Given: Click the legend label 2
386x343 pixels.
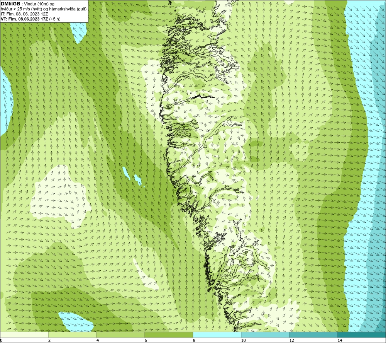Looking at the screenshot, I should [49, 340].
